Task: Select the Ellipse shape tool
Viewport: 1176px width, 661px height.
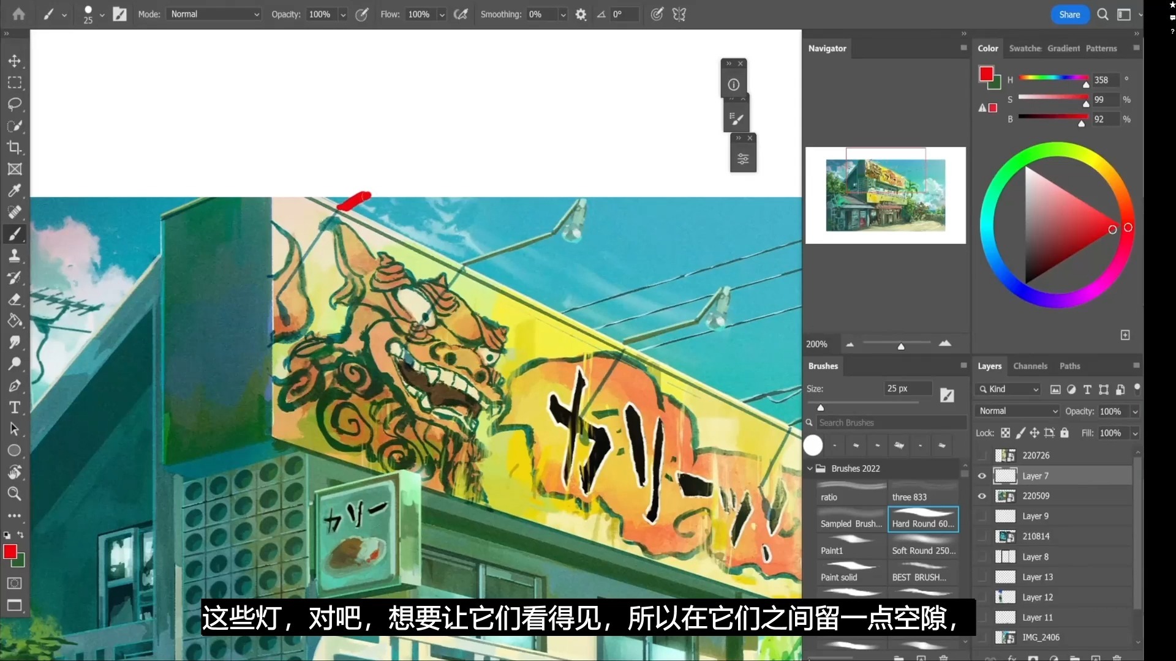Action: pyautogui.click(x=15, y=450)
